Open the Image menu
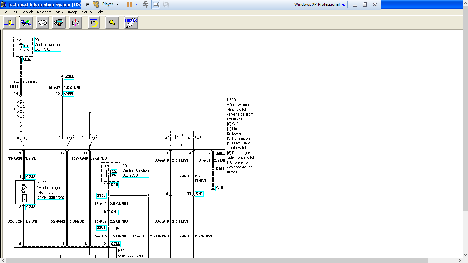468x263 pixels. tap(73, 12)
